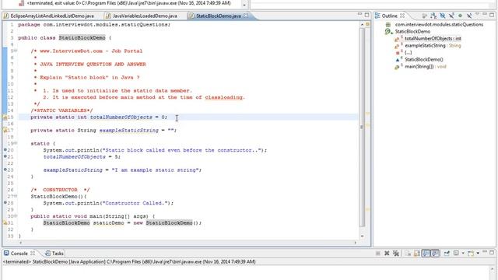Toggle alphabetical Sort in Outline toolbar
Viewport: 498px width, 280px height.
tap(433, 16)
